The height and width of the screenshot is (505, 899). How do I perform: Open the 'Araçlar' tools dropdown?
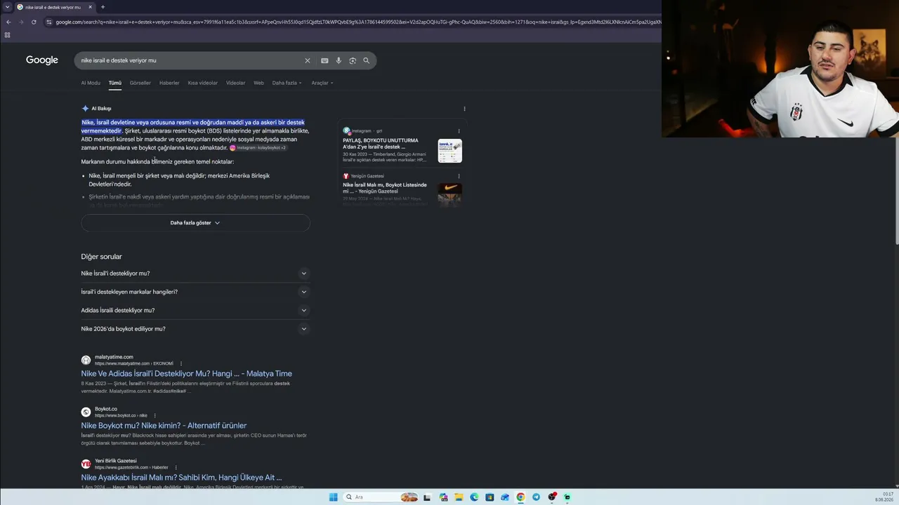[322, 83]
